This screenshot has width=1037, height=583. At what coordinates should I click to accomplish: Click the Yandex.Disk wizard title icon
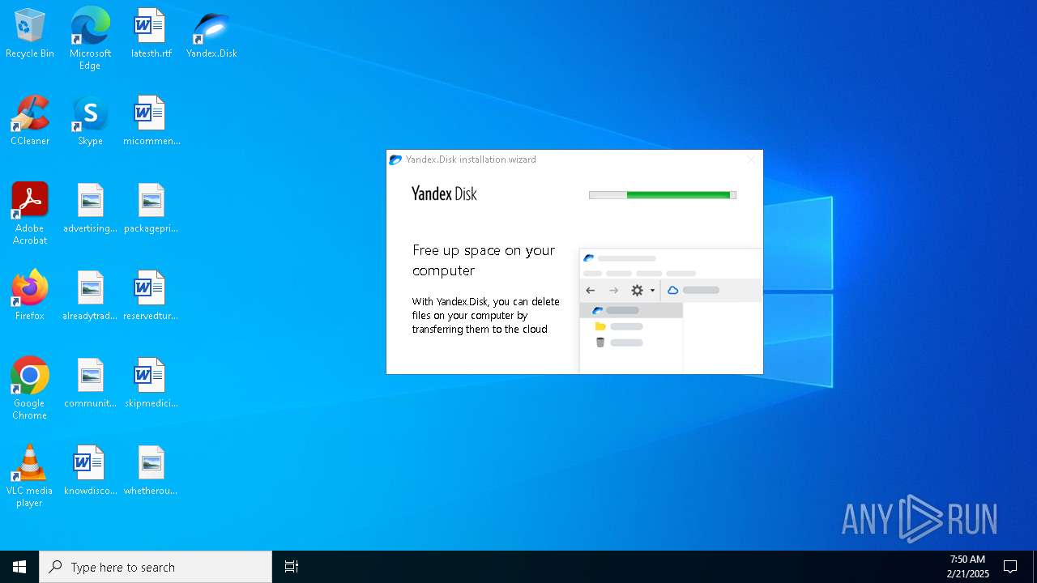[x=395, y=160]
